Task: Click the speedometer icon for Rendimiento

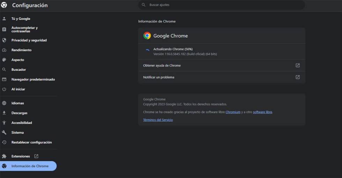Action: click(4, 50)
